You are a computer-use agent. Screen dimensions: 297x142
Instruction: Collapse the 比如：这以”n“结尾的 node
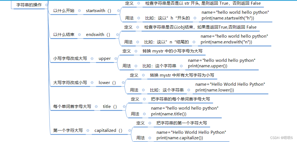[x=194, y=42]
